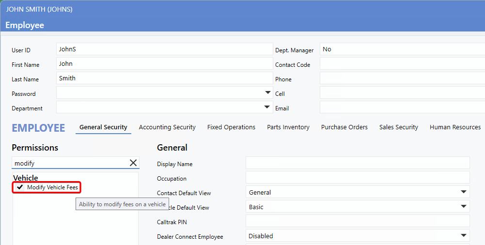This screenshot has height=245, width=485.
Task: Select the General Security tab
Action: tap(103, 127)
